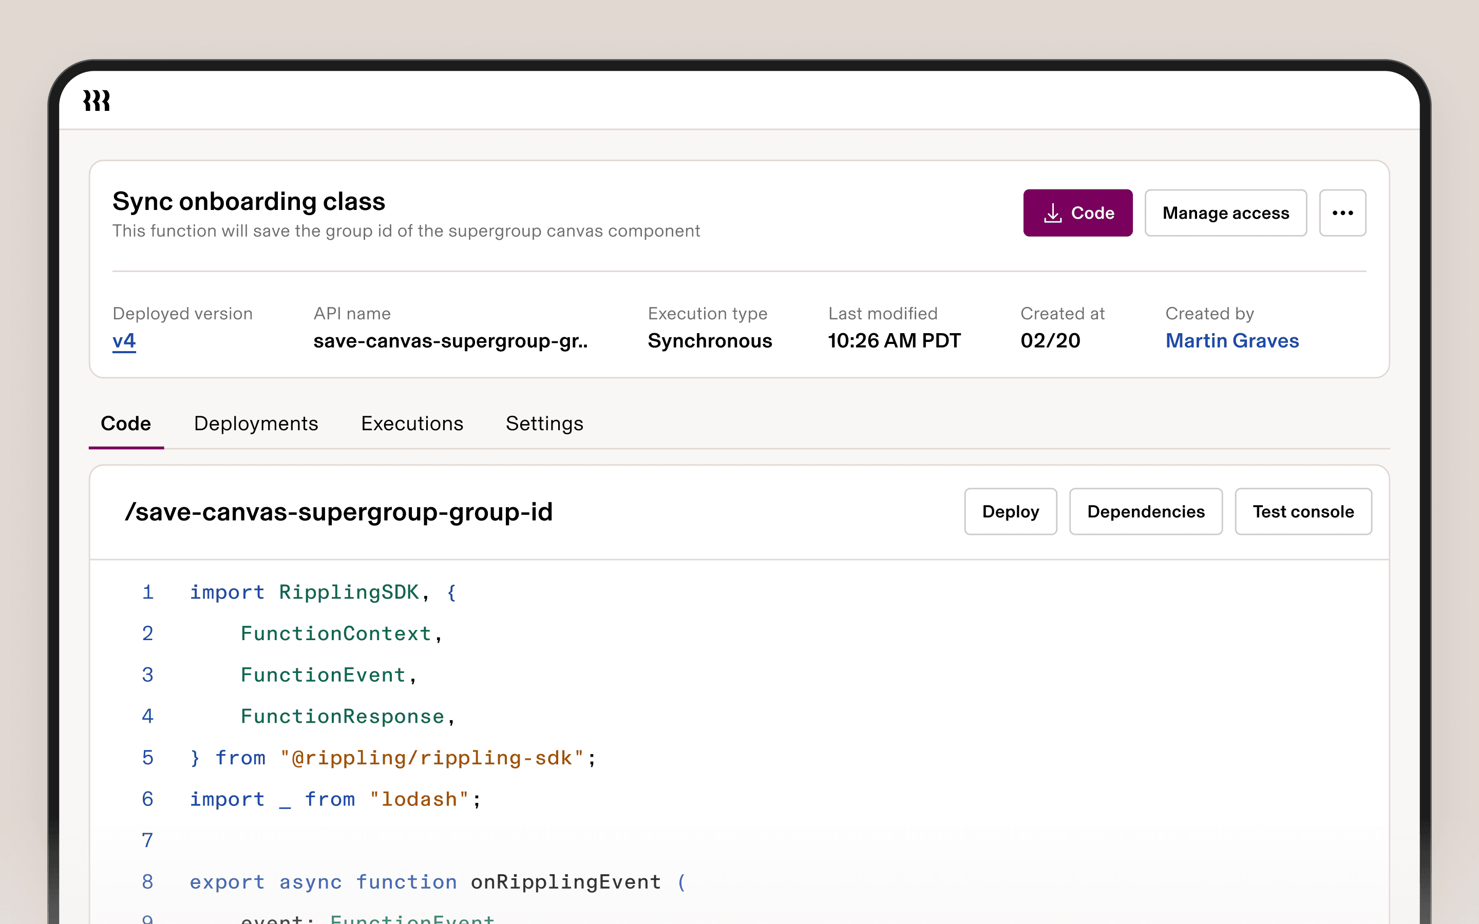Open the three-dots more options menu
The height and width of the screenshot is (924, 1479).
click(1342, 213)
